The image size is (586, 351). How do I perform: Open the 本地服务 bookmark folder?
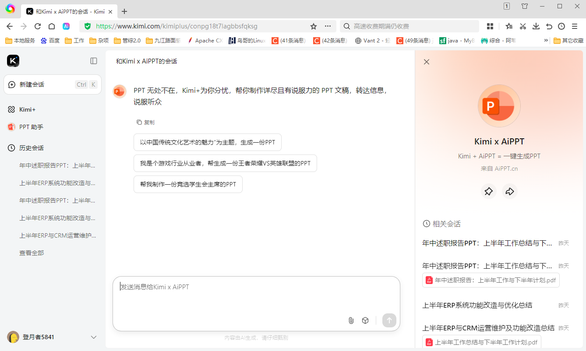(20, 40)
